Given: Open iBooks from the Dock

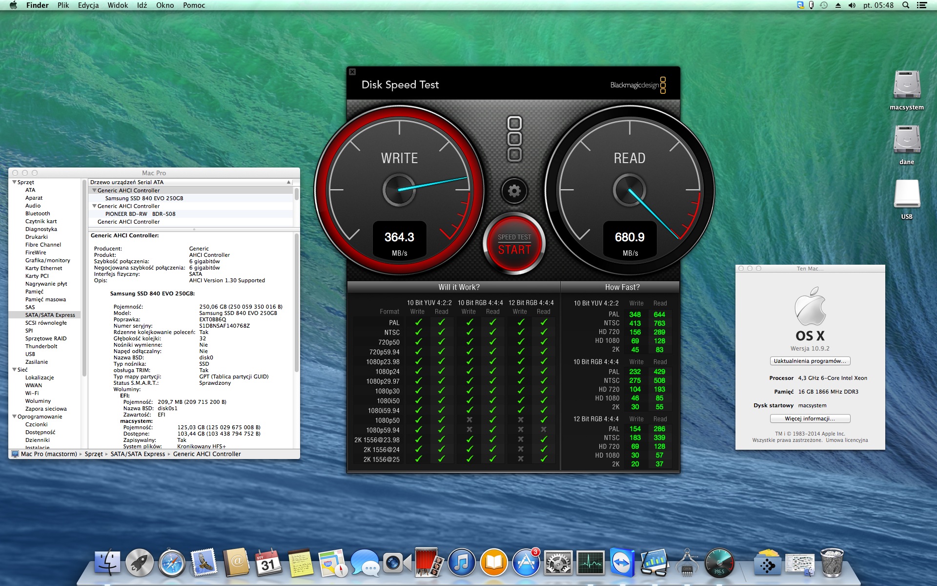Looking at the screenshot, I should [494, 563].
